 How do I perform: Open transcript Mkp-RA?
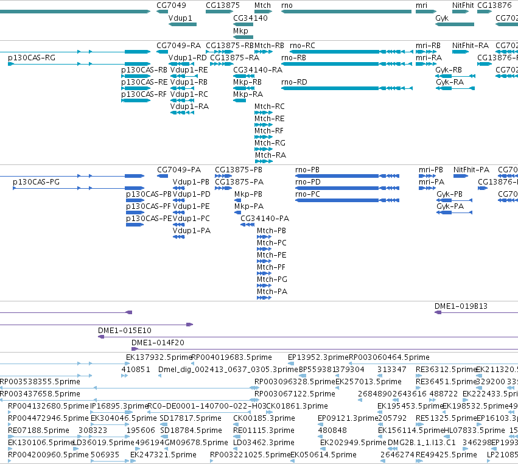(x=248, y=94)
